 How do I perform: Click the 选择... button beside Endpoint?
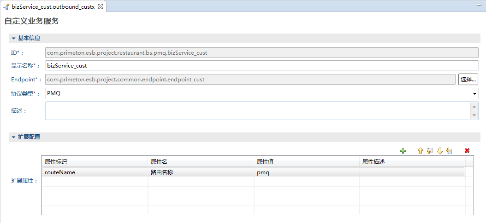pyautogui.click(x=468, y=79)
